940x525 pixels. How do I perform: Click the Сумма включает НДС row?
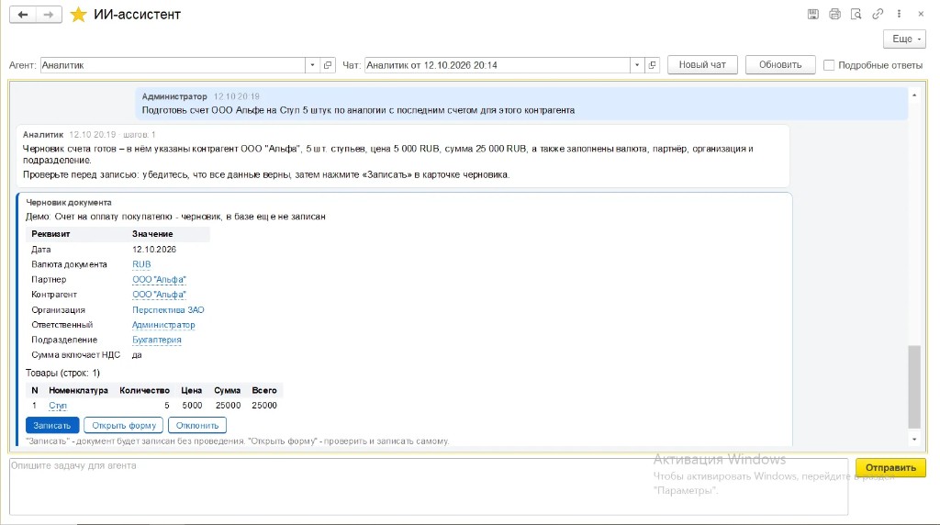pos(117,355)
